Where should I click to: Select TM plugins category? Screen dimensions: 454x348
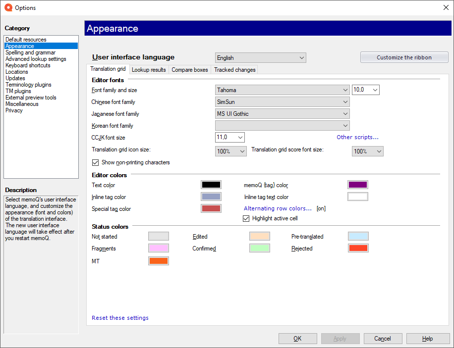tap(41, 91)
